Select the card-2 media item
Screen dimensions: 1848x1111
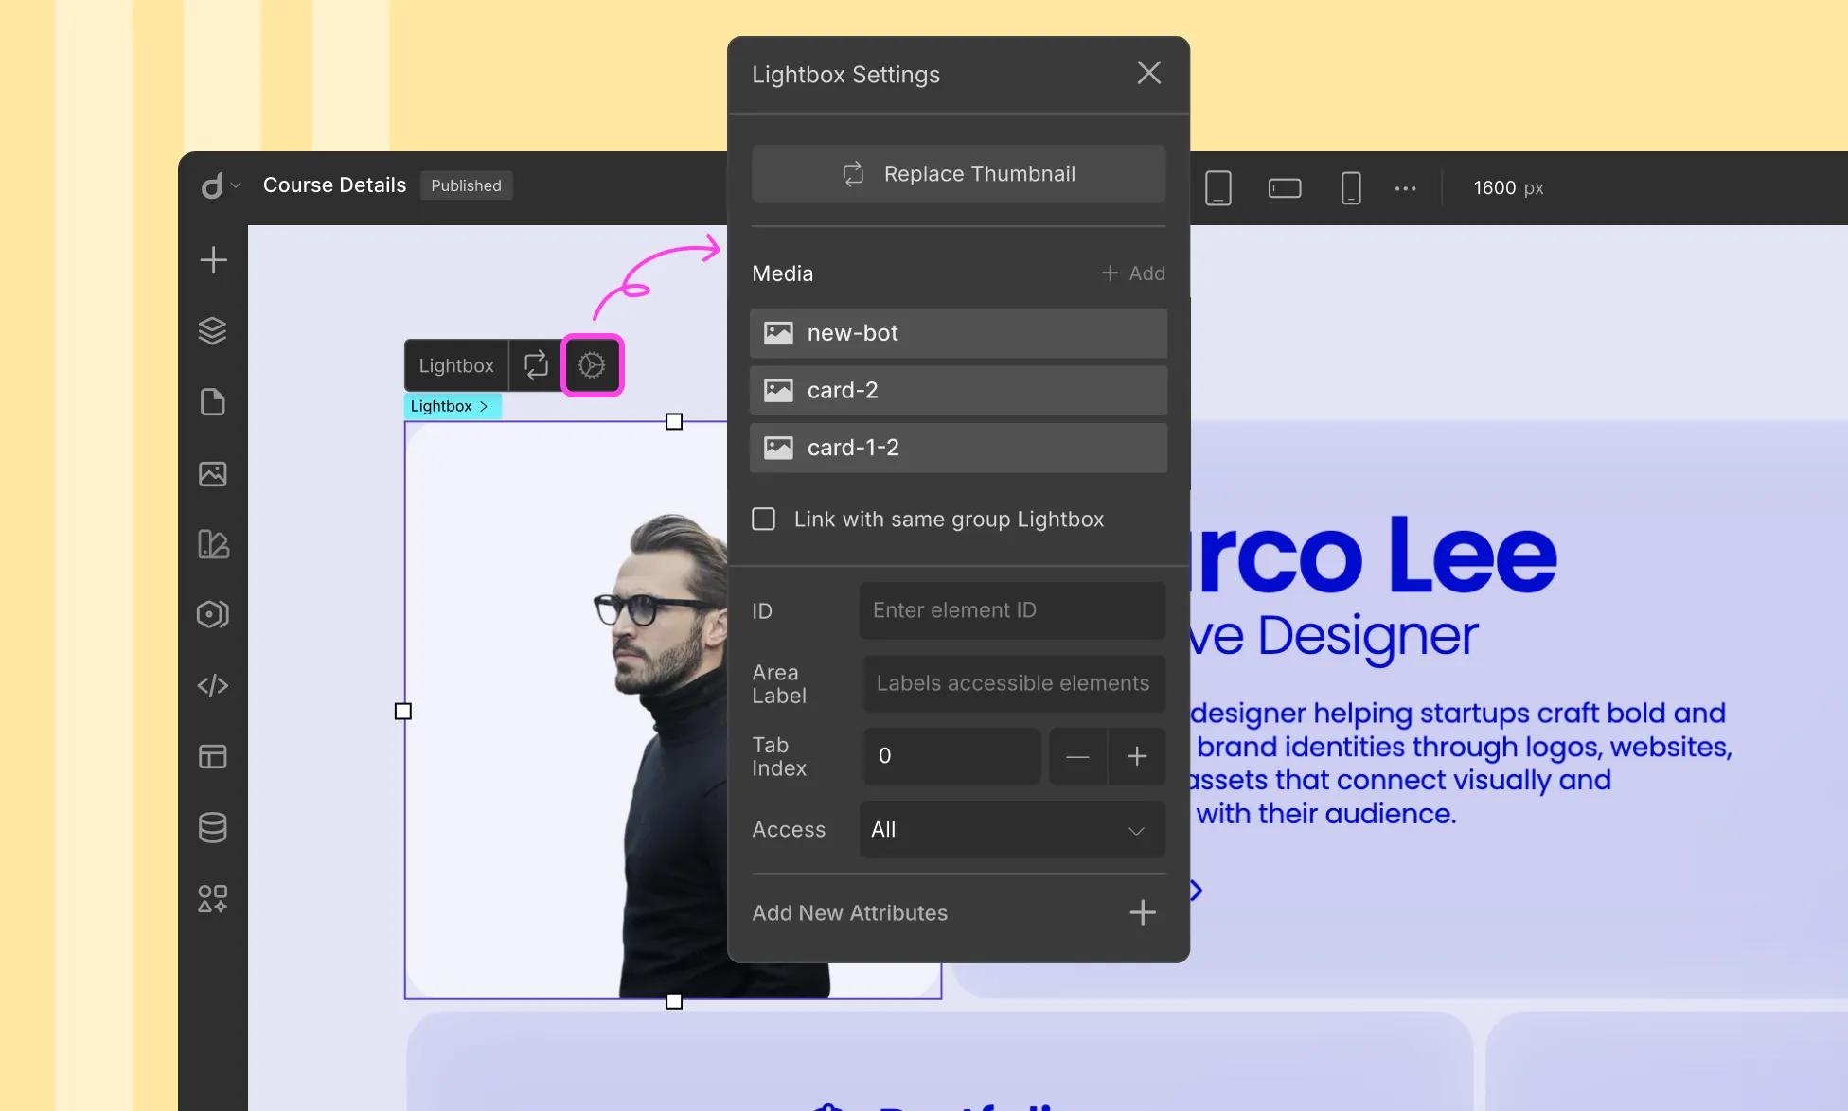click(958, 390)
